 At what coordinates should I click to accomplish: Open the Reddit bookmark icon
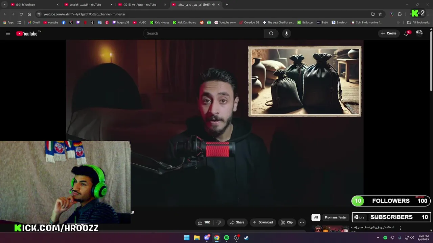point(202,23)
